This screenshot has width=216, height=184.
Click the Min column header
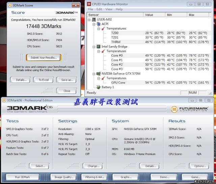click(x=176, y=15)
